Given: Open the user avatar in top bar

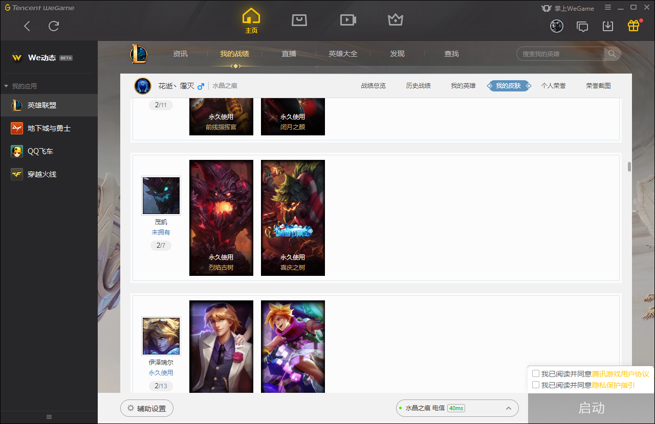Looking at the screenshot, I should click(557, 26).
